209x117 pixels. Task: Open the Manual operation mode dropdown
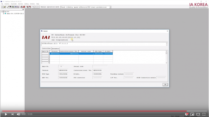click(110, 7)
